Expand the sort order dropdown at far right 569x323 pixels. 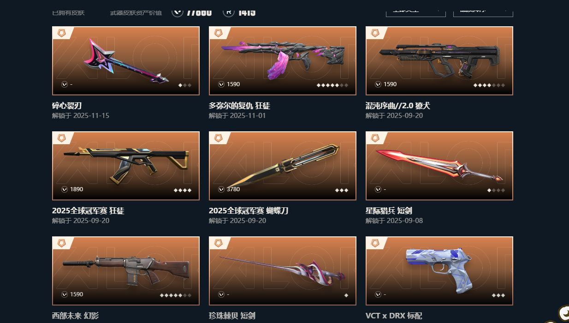coord(483,11)
